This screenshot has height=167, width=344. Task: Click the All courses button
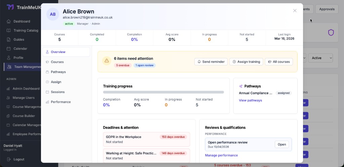point(279,62)
